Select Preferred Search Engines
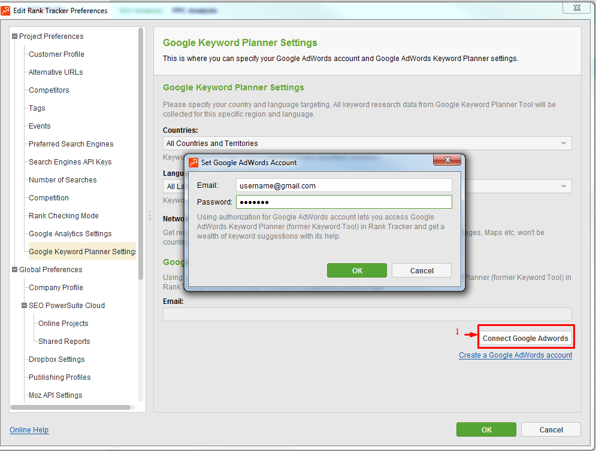596x451 pixels. tap(71, 144)
